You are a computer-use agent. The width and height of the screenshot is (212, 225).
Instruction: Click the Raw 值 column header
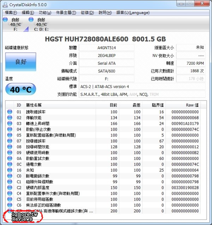[183, 105]
